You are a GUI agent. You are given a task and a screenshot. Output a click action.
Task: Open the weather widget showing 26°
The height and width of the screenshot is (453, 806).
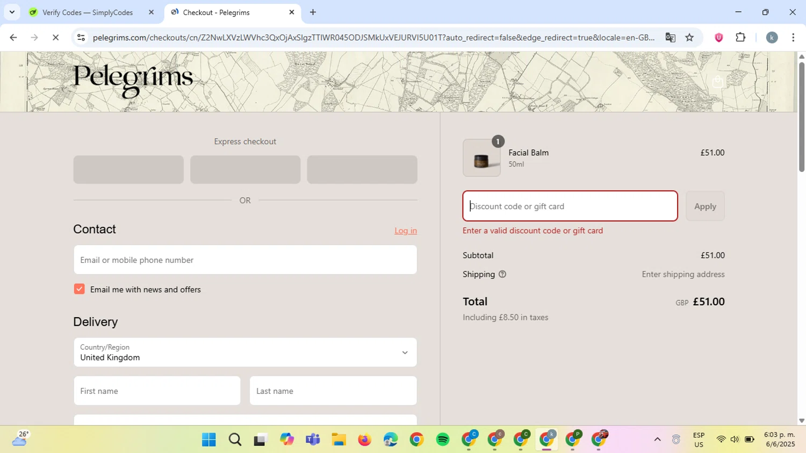20,439
